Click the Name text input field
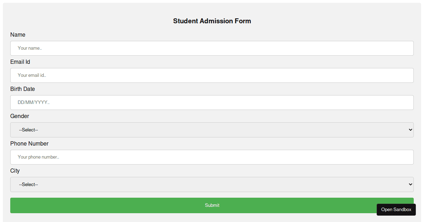The width and height of the screenshot is (424, 222). (x=212, y=48)
